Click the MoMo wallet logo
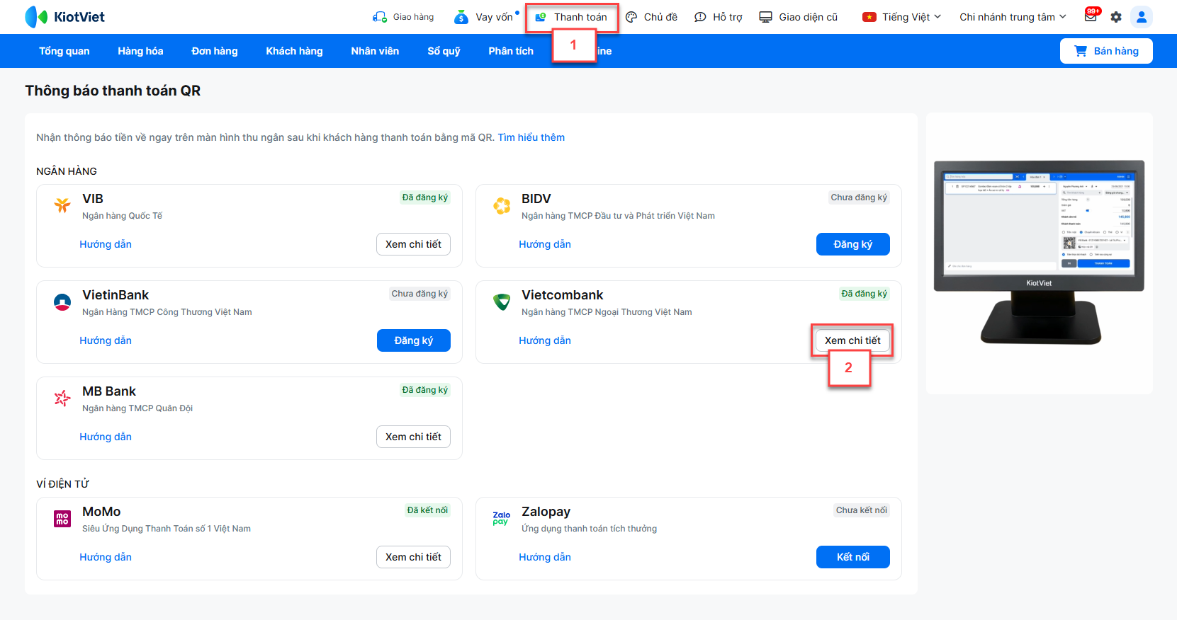This screenshot has width=1177, height=620. [x=62, y=519]
